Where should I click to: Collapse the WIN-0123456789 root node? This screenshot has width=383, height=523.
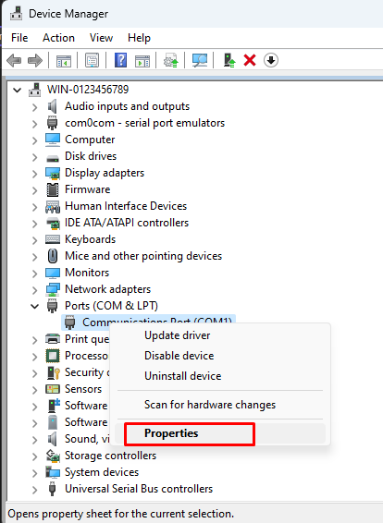[17, 90]
